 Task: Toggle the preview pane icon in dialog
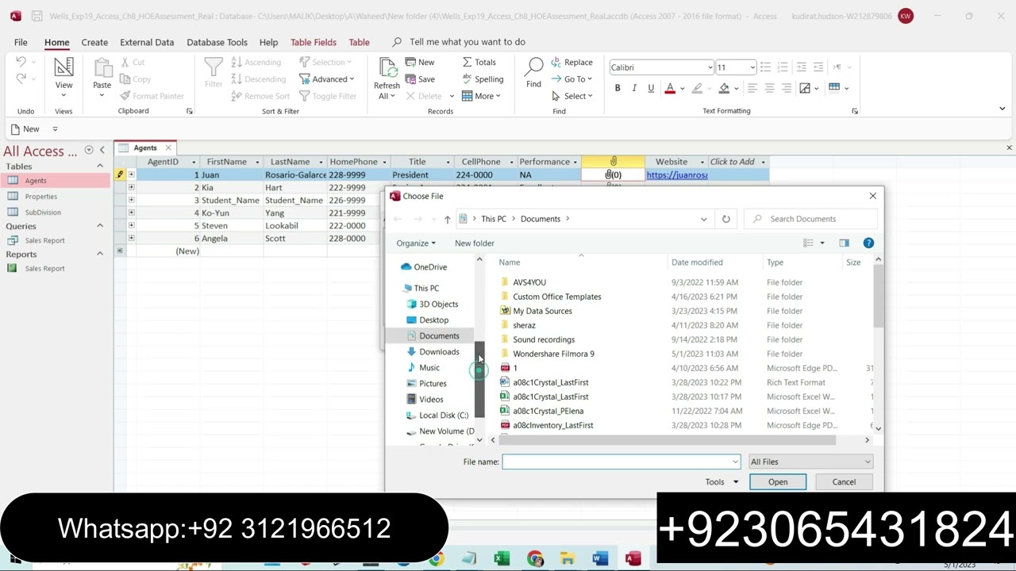[844, 243]
